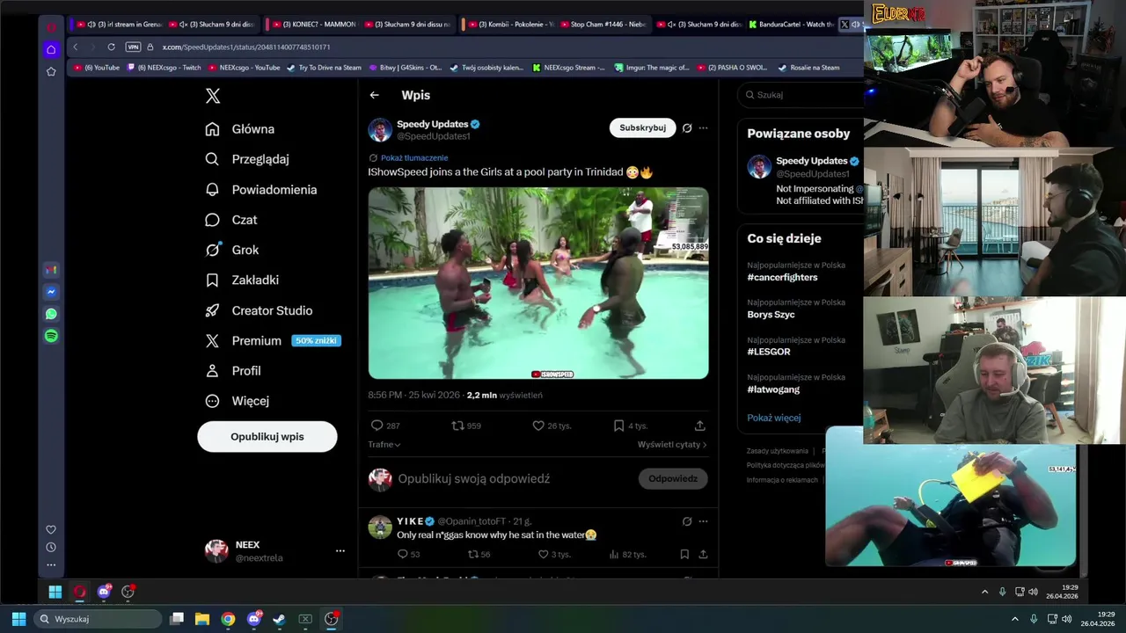Click the Subskrybuj button
The height and width of the screenshot is (633, 1126).
coord(642,128)
